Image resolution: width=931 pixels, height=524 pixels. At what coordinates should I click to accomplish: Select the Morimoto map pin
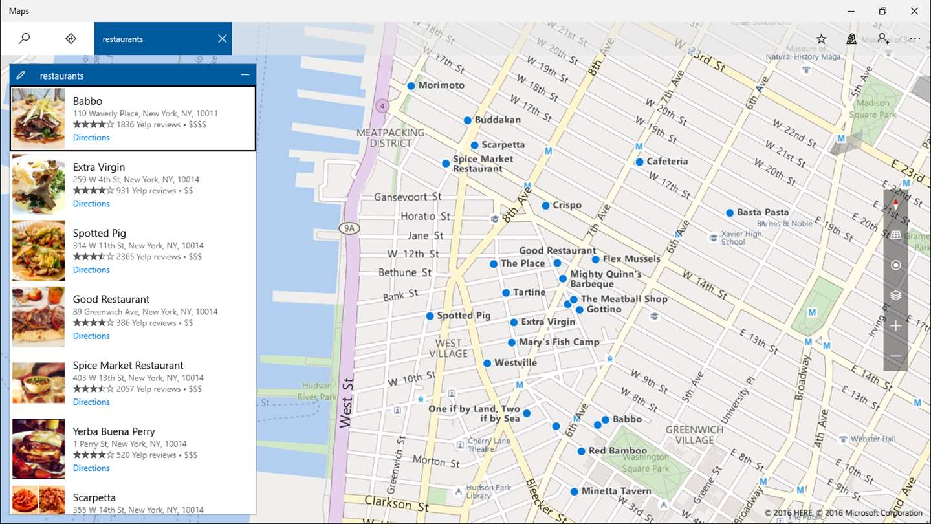point(411,85)
